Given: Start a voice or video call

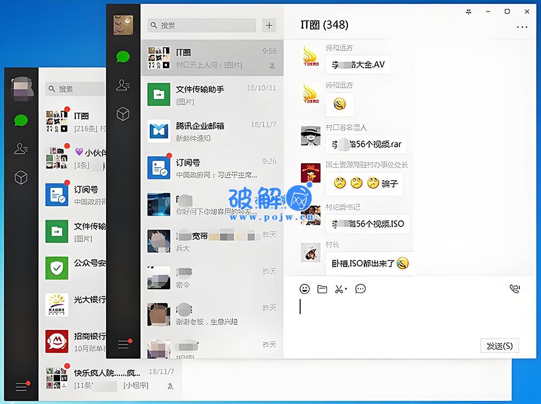Looking at the screenshot, I should [x=514, y=288].
